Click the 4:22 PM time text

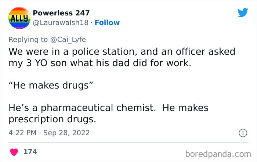click(23, 133)
